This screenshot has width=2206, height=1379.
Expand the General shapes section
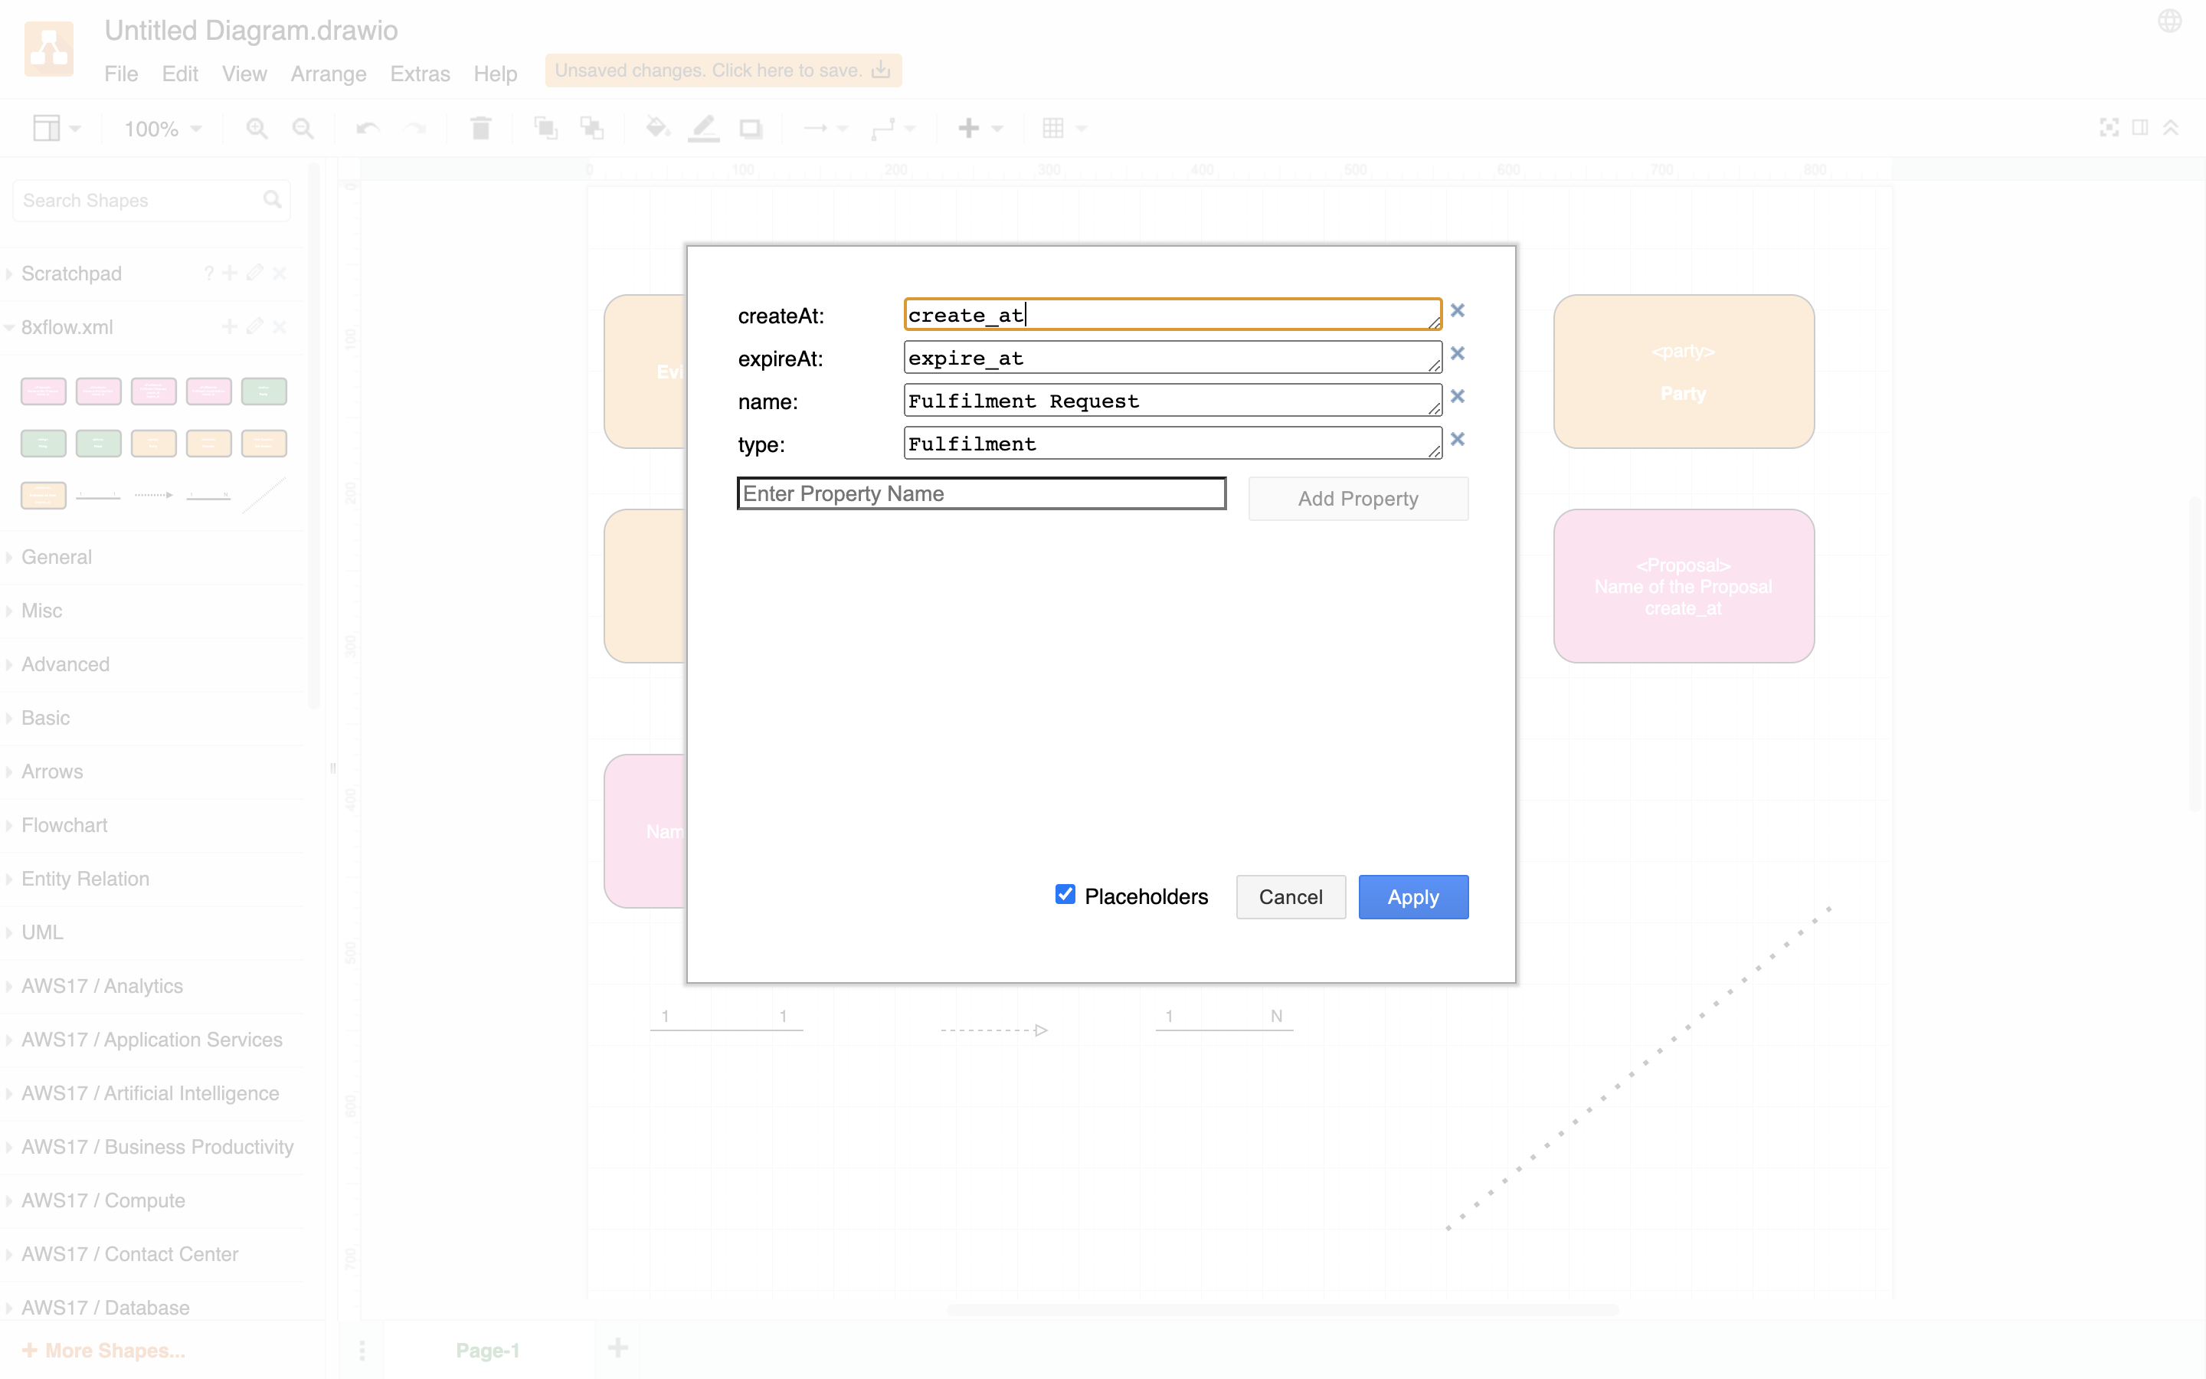(x=57, y=556)
